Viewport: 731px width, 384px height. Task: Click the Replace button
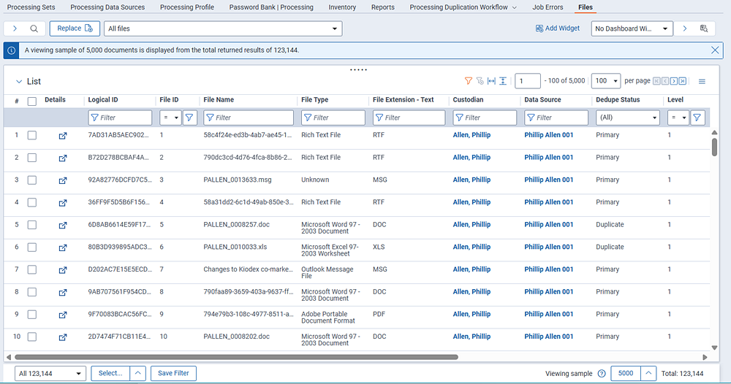pos(75,28)
